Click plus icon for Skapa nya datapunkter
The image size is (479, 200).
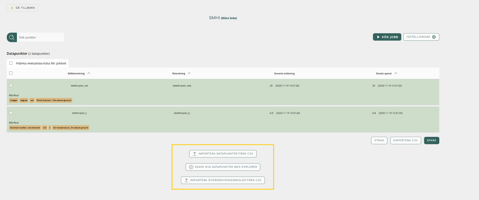pyautogui.click(x=191, y=167)
